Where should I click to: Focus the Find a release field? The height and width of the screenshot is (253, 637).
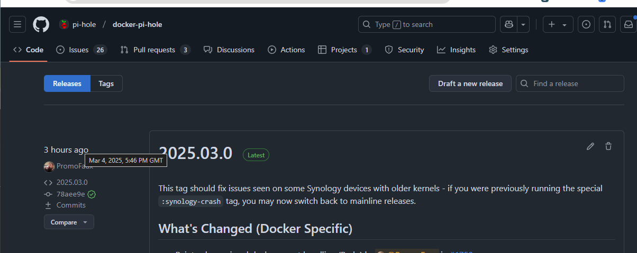coord(570,83)
